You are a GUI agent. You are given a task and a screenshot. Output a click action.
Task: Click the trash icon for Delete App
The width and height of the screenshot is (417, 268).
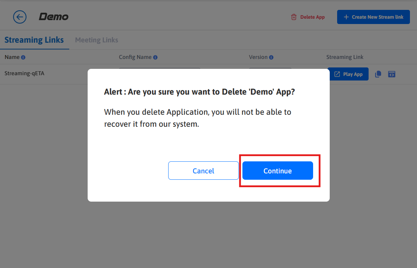294,17
